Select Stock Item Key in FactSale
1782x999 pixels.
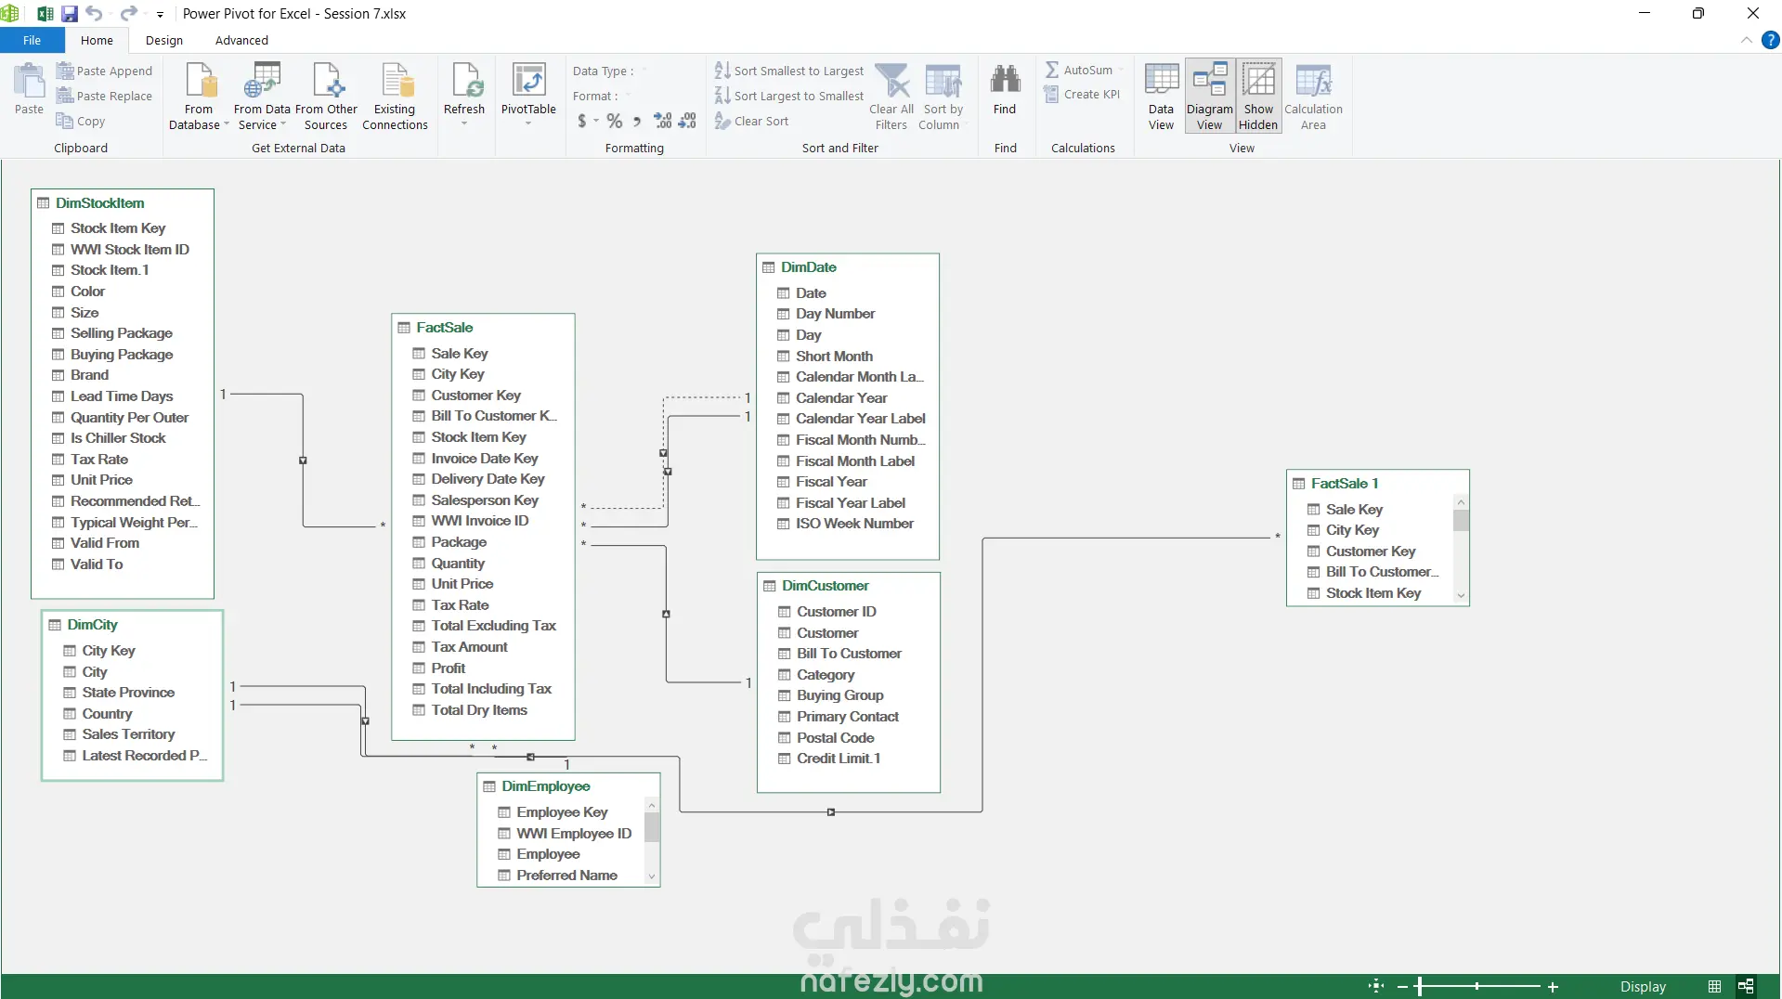click(x=478, y=436)
